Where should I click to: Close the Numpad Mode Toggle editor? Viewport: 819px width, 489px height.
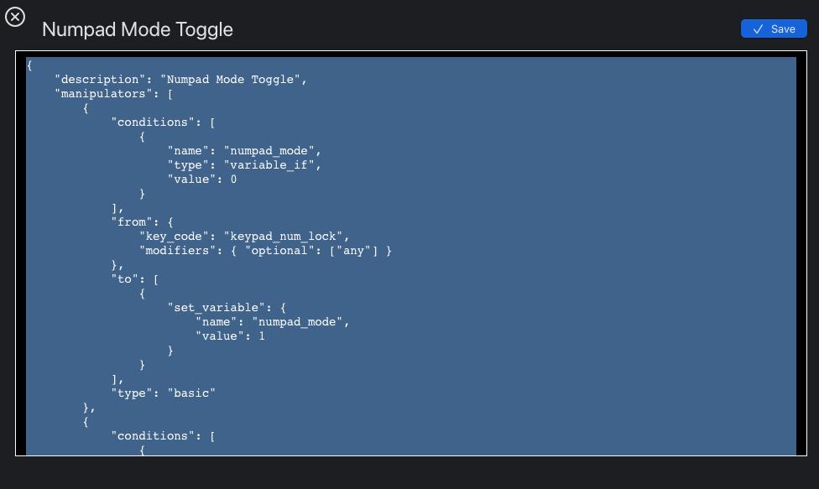tap(15, 17)
